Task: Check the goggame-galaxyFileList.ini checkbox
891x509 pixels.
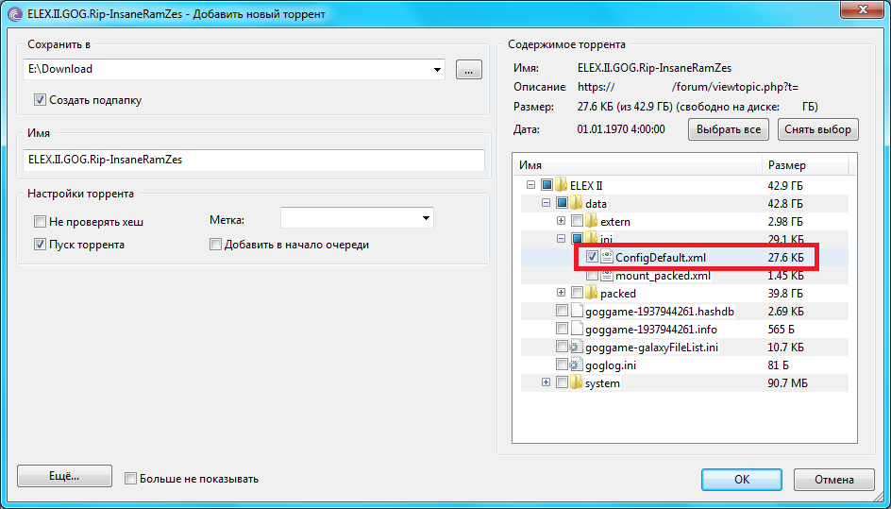Action: pyautogui.click(x=562, y=347)
